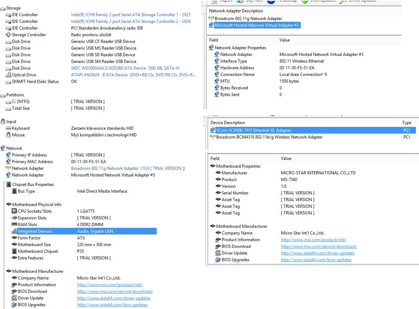Image resolution: width=419 pixels, height=309 pixels.
Task: Click the value "220 mm x 300 mm"
Action: pos(94,244)
